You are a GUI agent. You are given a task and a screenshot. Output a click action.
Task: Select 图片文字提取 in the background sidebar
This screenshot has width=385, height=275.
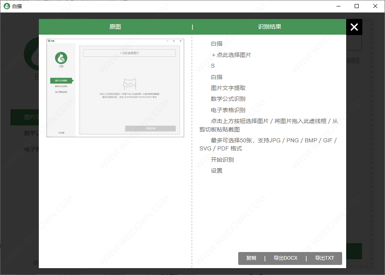coord(25,117)
